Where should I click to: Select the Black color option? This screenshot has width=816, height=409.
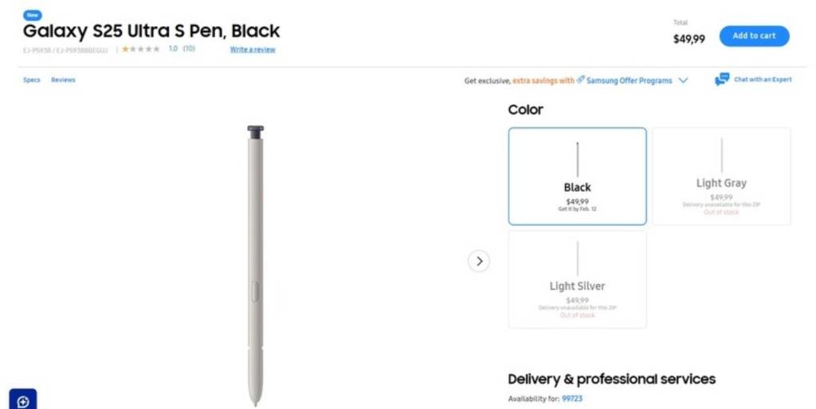(577, 177)
